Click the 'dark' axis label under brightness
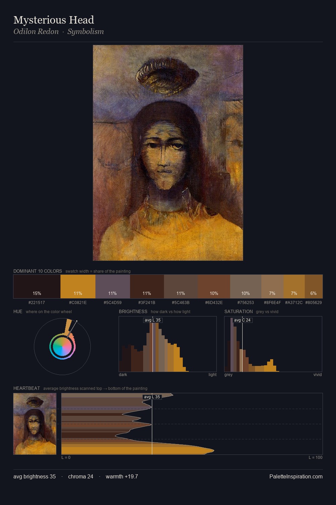The width and height of the screenshot is (336, 505). pos(123,375)
